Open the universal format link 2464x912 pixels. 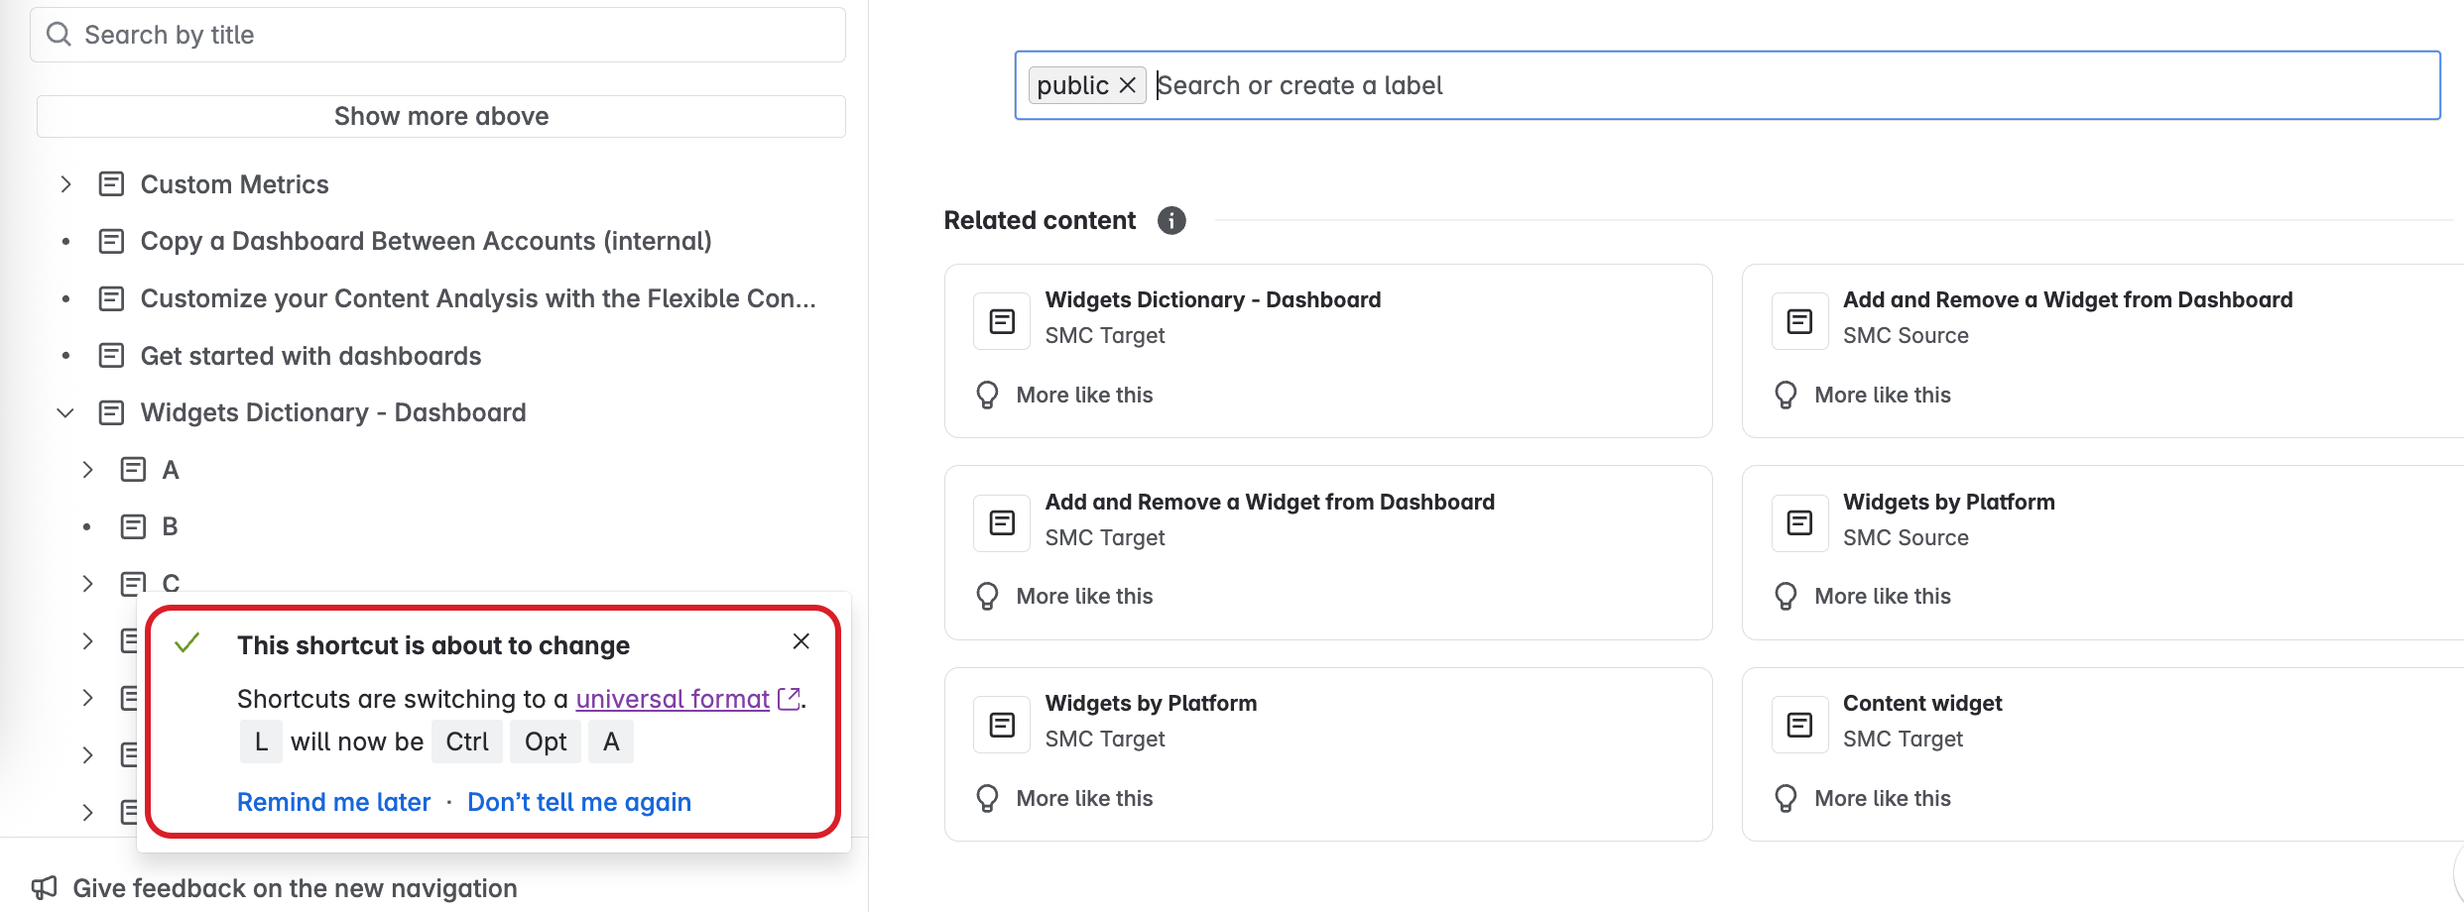pos(673,699)
